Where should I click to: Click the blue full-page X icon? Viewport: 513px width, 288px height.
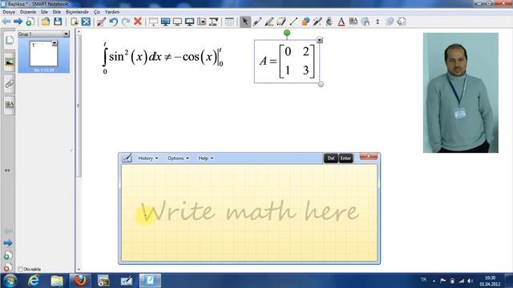(86, 22)
